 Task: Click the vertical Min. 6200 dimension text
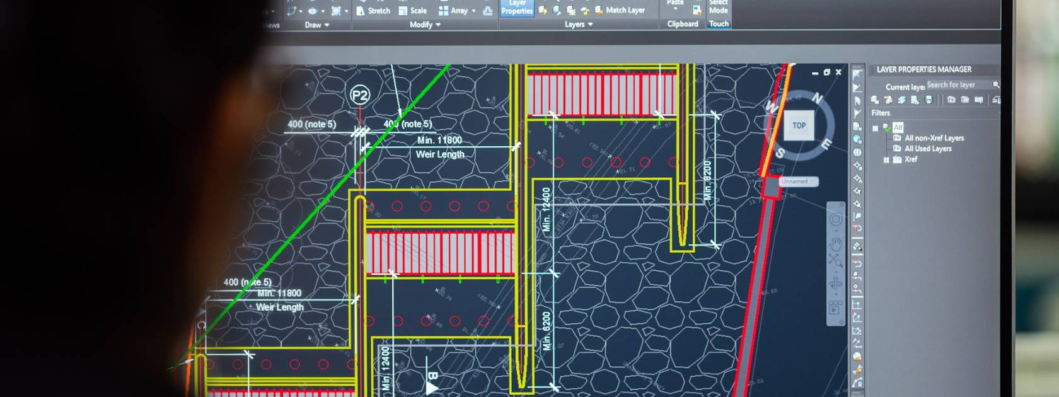(547, 331)
